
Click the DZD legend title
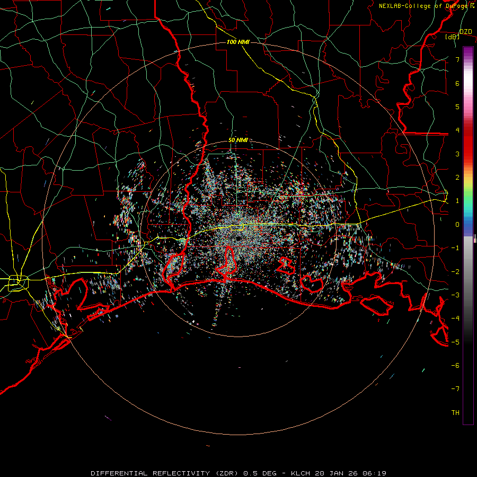point(465,32)
